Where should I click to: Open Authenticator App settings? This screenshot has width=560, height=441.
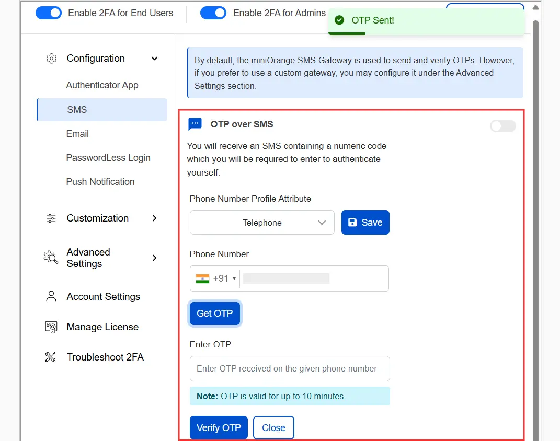click(102, 85)
